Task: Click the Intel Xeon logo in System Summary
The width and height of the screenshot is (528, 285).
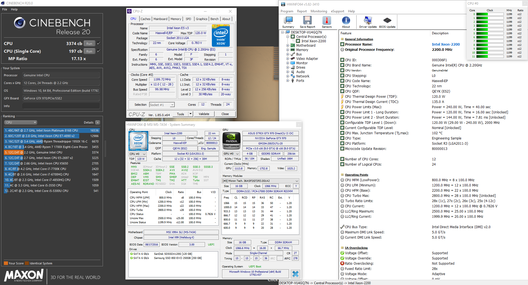Action: pyautogui.click(x=138, y=140)
